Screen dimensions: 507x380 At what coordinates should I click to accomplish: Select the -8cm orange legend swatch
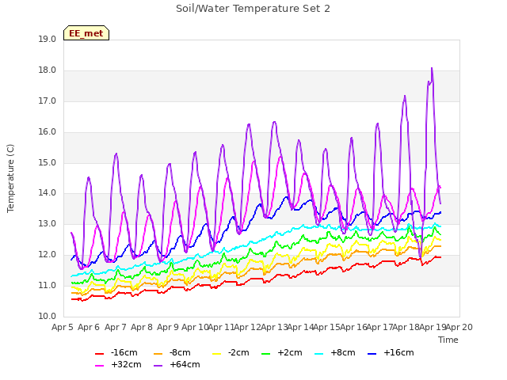click(158, 354)
